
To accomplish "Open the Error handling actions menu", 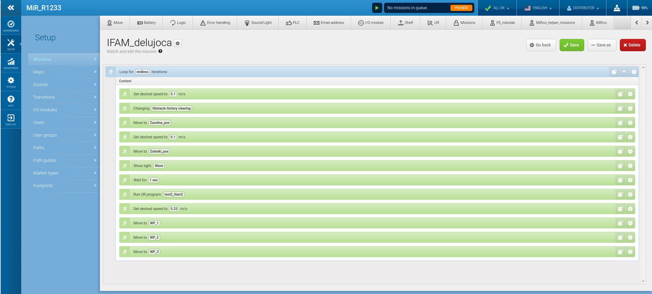I will tap(215, 23).
